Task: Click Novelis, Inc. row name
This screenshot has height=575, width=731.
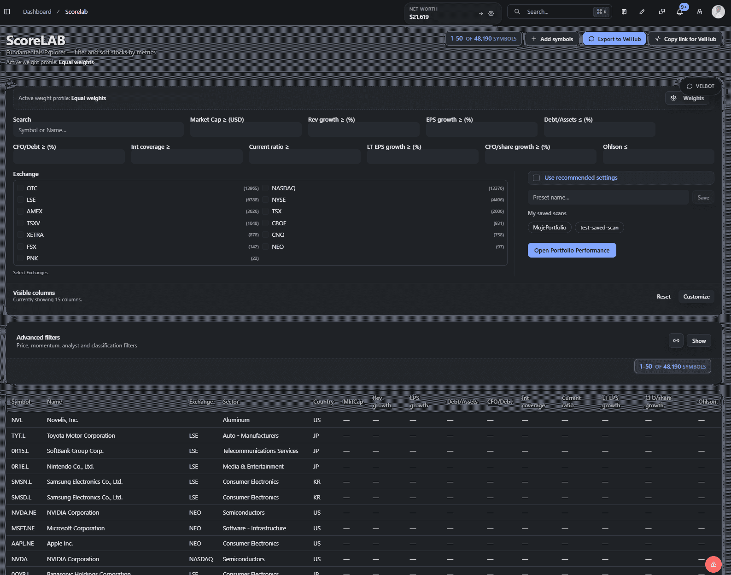Action: (63, 420)
